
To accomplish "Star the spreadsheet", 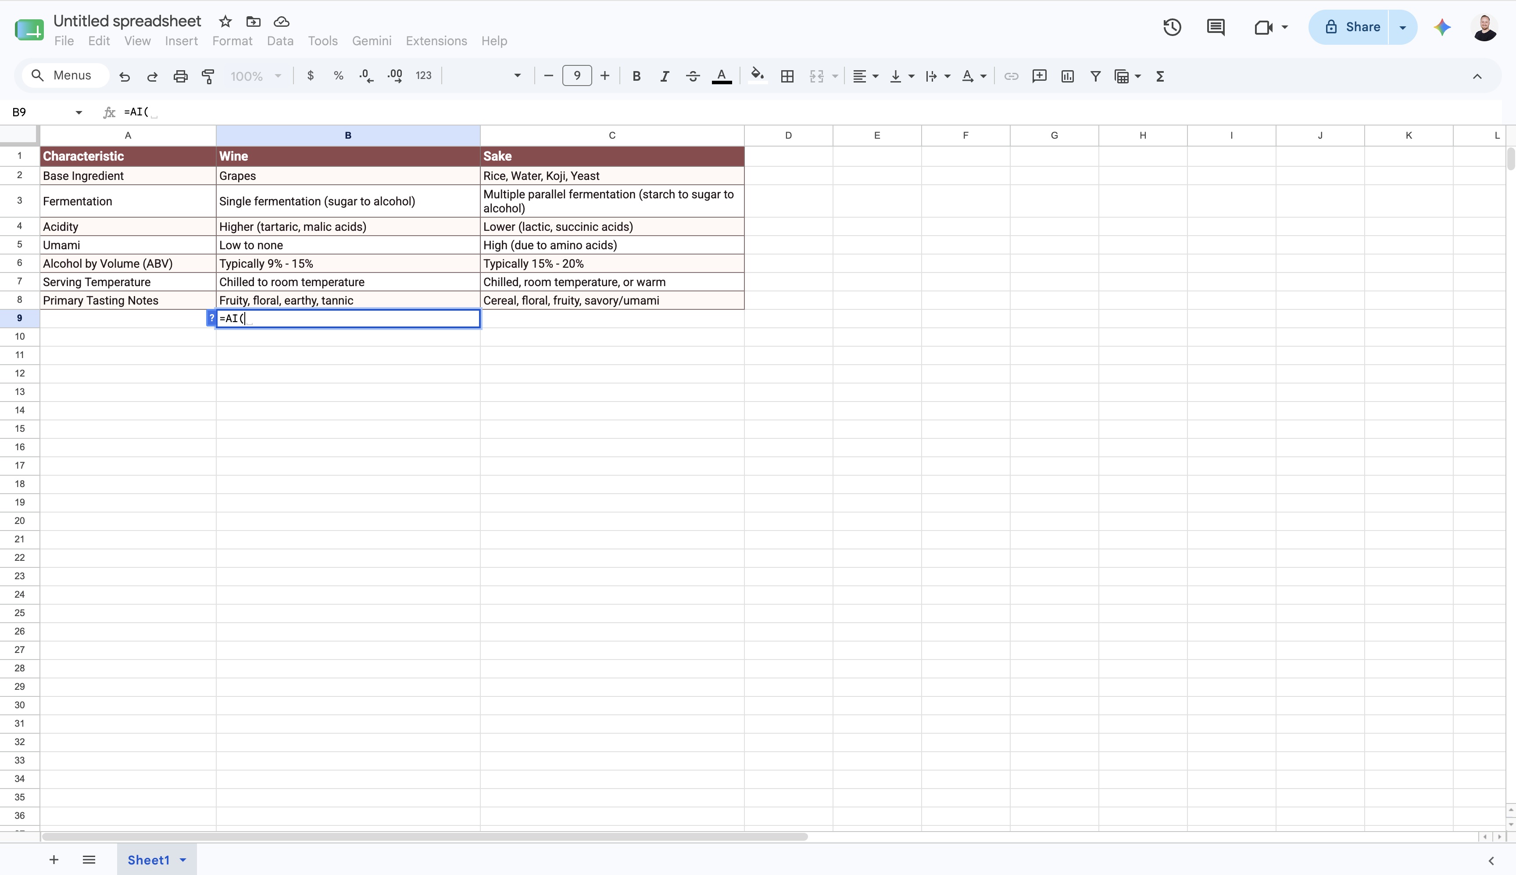I will 225,22.
